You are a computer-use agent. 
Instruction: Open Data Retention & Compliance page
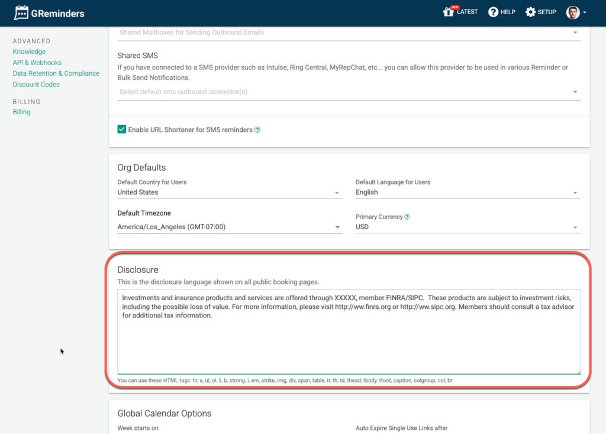[56, 73]
